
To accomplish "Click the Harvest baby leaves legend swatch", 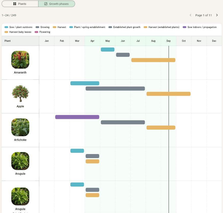I will 6,32.
